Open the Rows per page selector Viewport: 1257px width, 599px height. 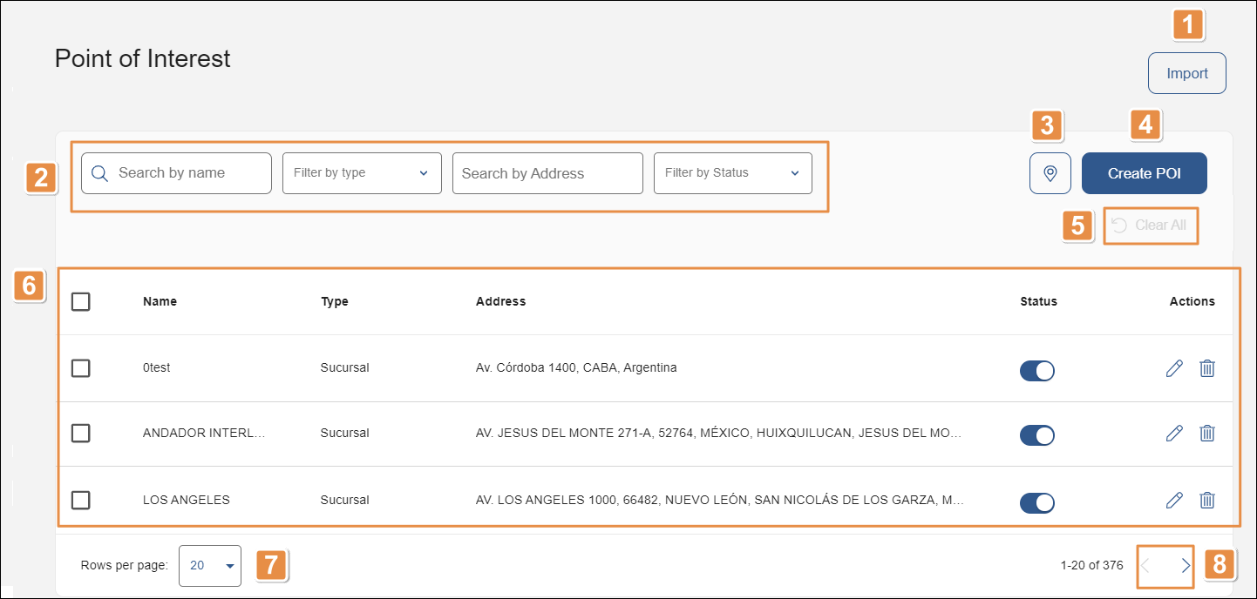(210, 566)
